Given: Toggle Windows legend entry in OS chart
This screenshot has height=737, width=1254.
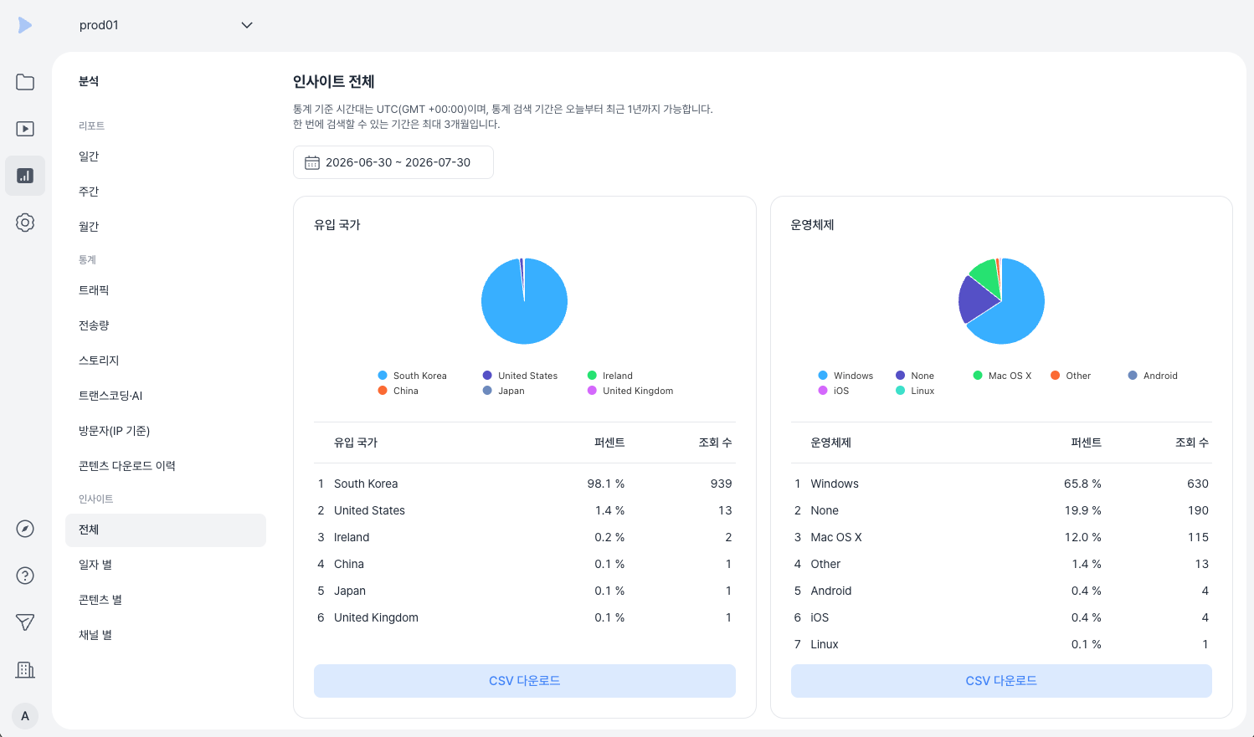Looking at the screenshot, I should pos(845,376).
